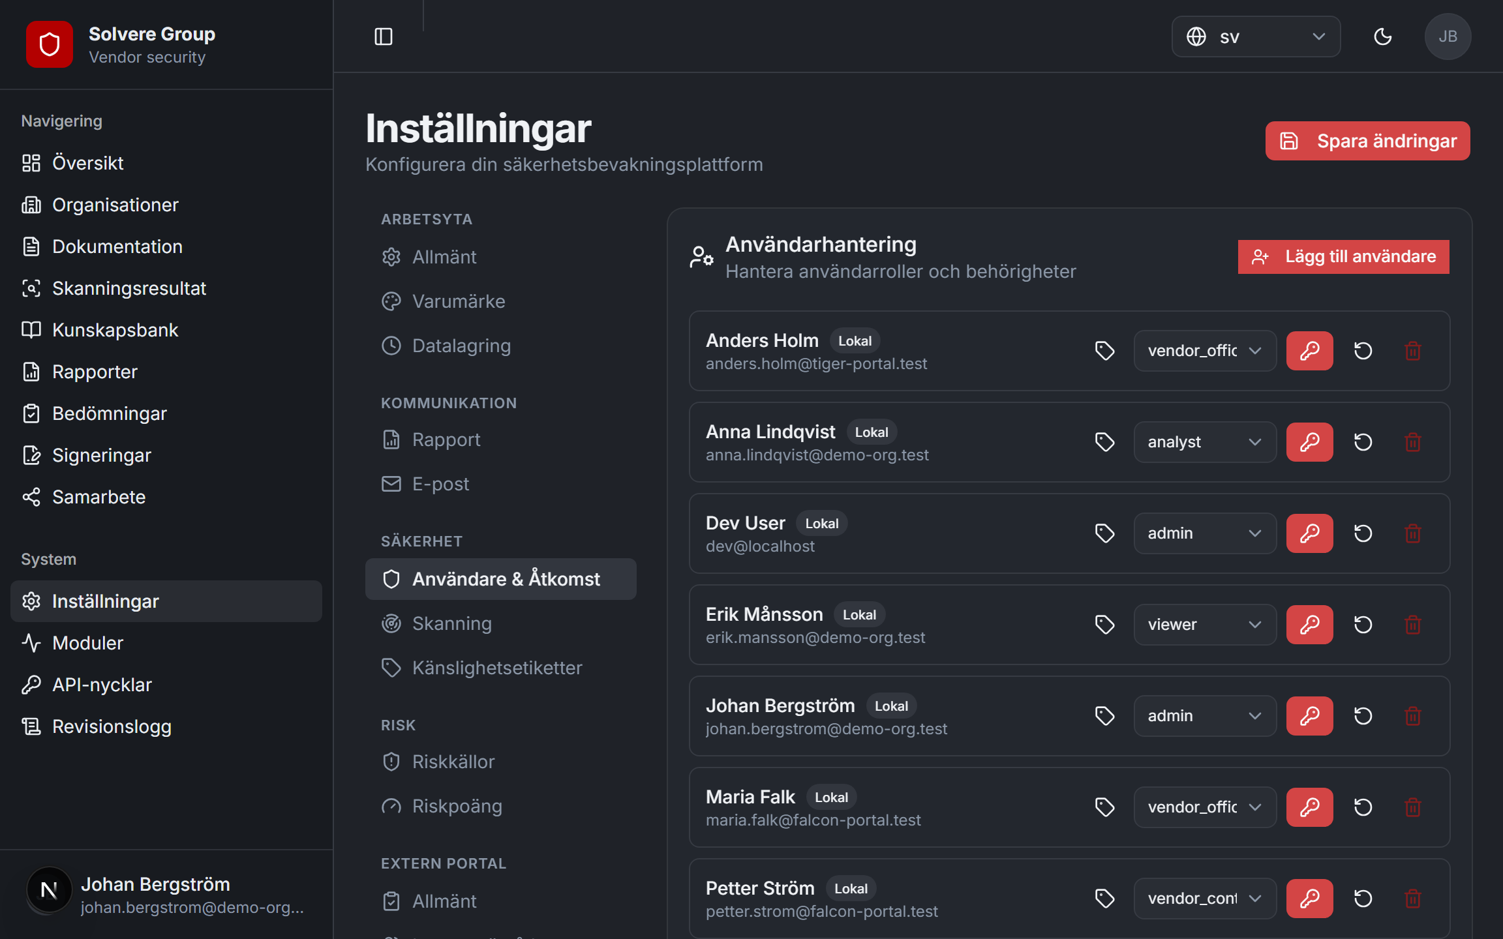The image size is (1503, 939).
Task: Open the JB user avatar menu
Action: coord(1448,37)
